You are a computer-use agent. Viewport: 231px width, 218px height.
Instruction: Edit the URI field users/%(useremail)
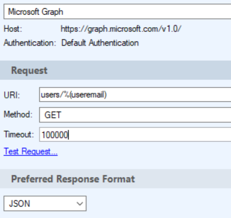[x=135, y=95]
